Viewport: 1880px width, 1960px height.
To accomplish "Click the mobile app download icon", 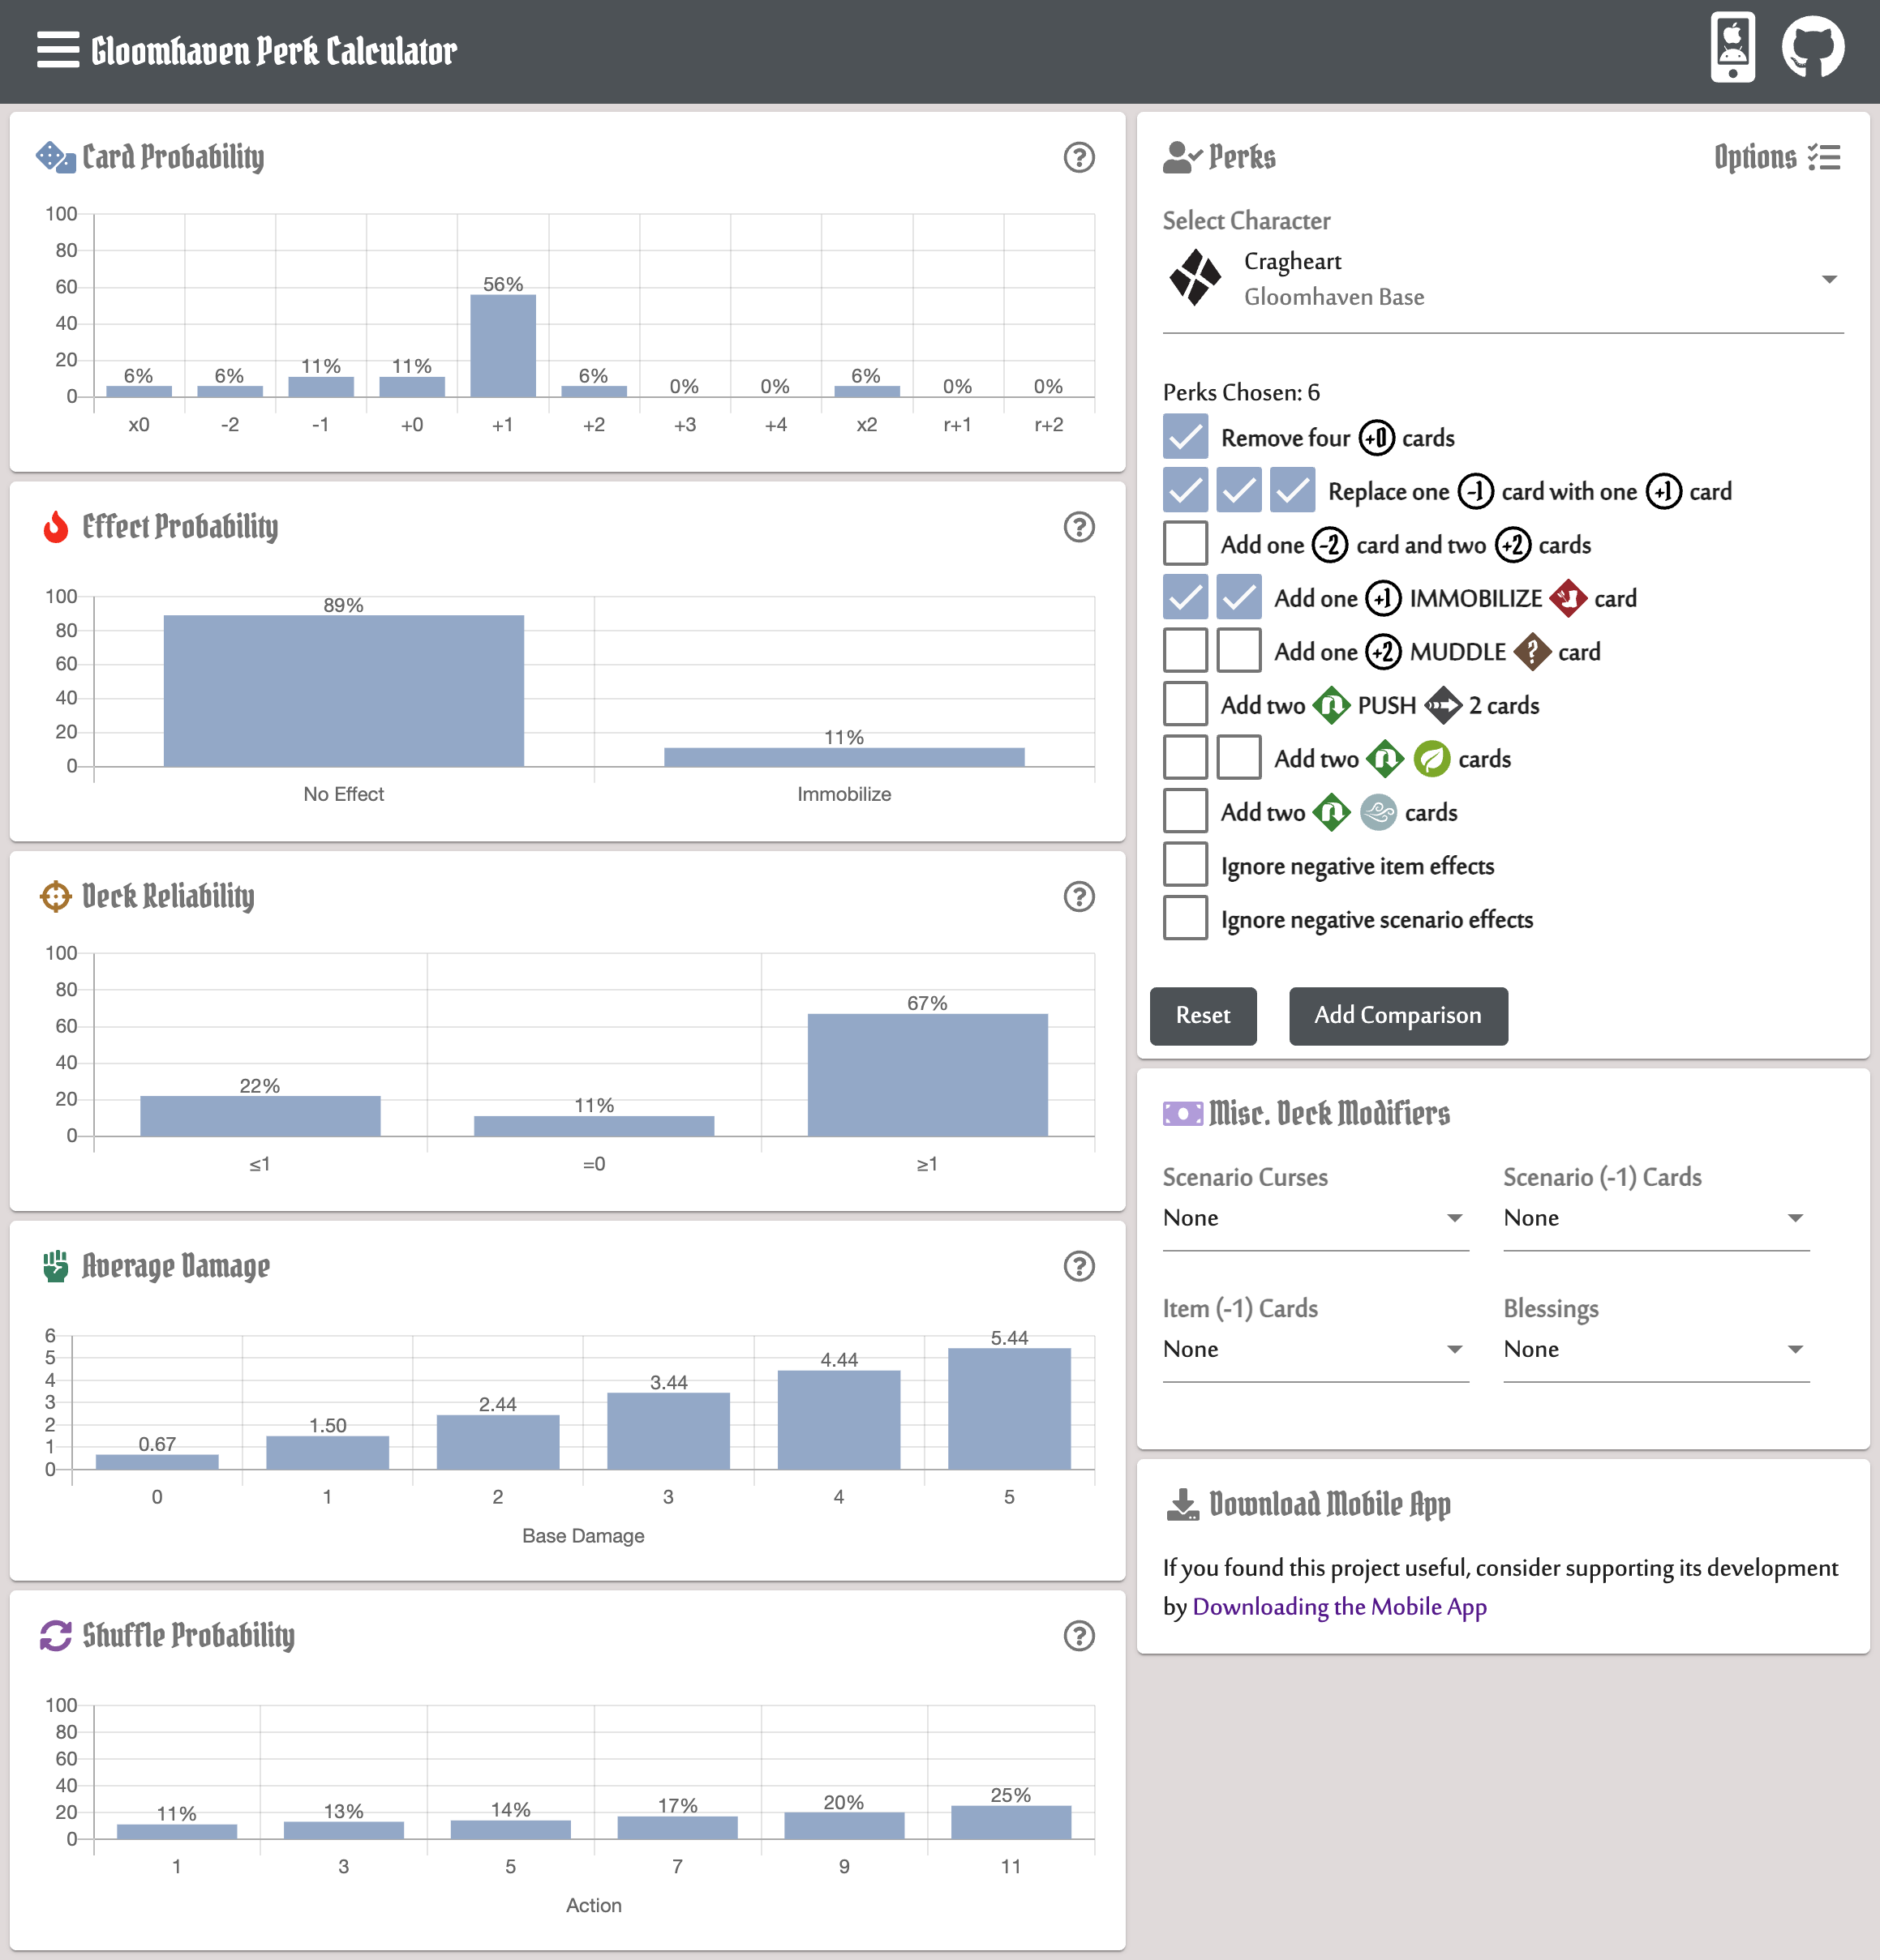I will (x=1732, y=48).
